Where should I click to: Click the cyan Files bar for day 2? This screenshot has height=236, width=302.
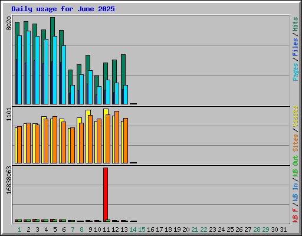28,67
